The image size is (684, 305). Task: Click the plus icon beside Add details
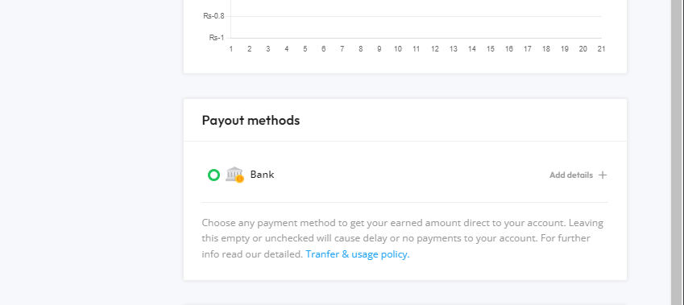603,175
